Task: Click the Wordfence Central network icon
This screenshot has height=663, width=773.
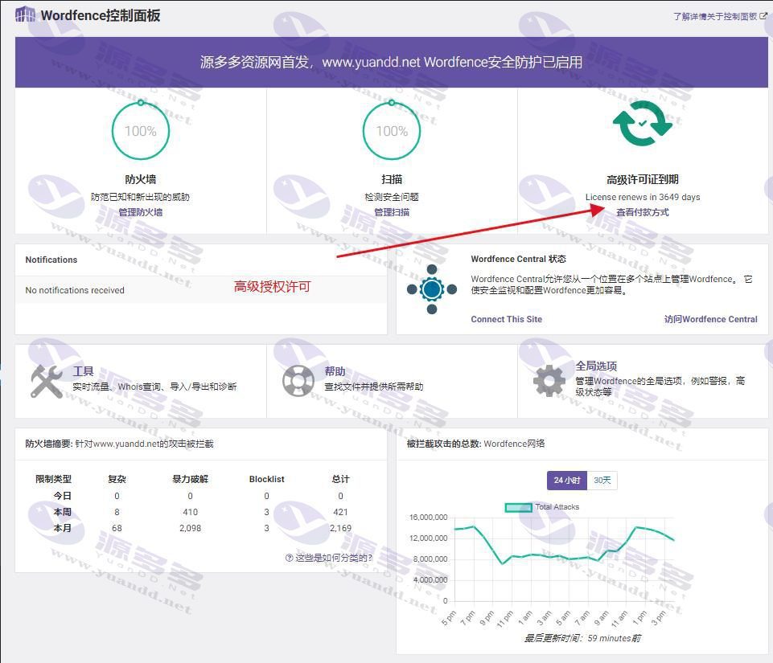Action: [432, 289]
